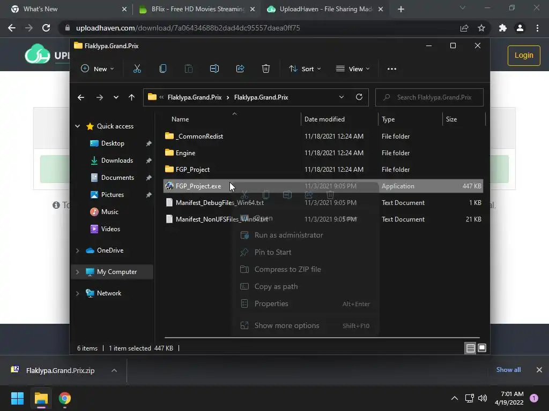
Task: Select Videos in the sidebar
Action: click(x=110, y=229)
